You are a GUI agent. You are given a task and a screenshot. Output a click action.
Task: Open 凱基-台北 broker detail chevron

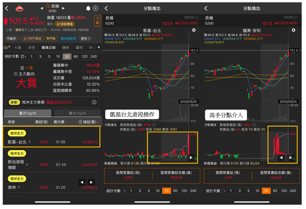(30, 142)
